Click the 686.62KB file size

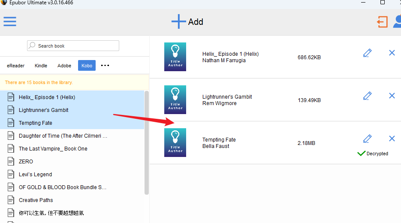click(309, 57)
